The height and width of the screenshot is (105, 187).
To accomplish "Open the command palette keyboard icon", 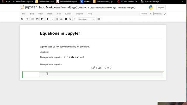I will coord(99,19).
